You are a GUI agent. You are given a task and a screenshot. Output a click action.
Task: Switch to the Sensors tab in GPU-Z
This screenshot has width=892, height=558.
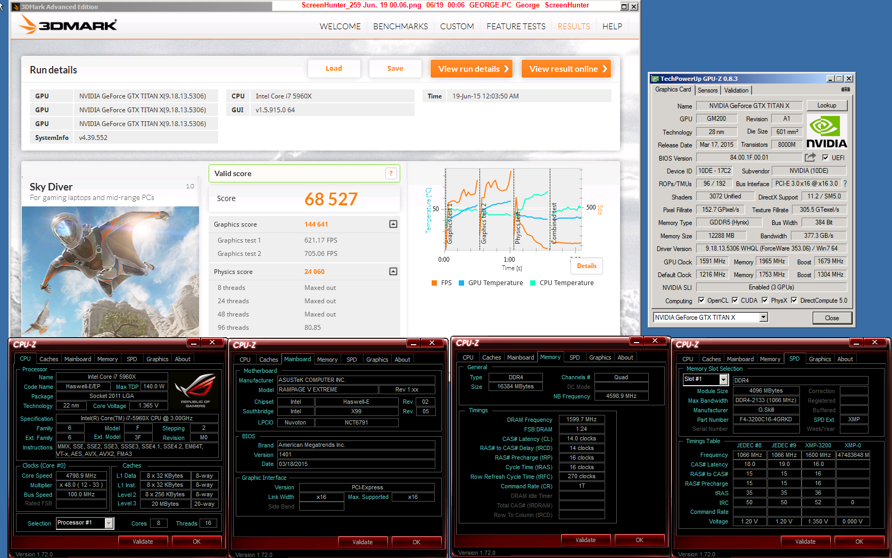point(707,90)
